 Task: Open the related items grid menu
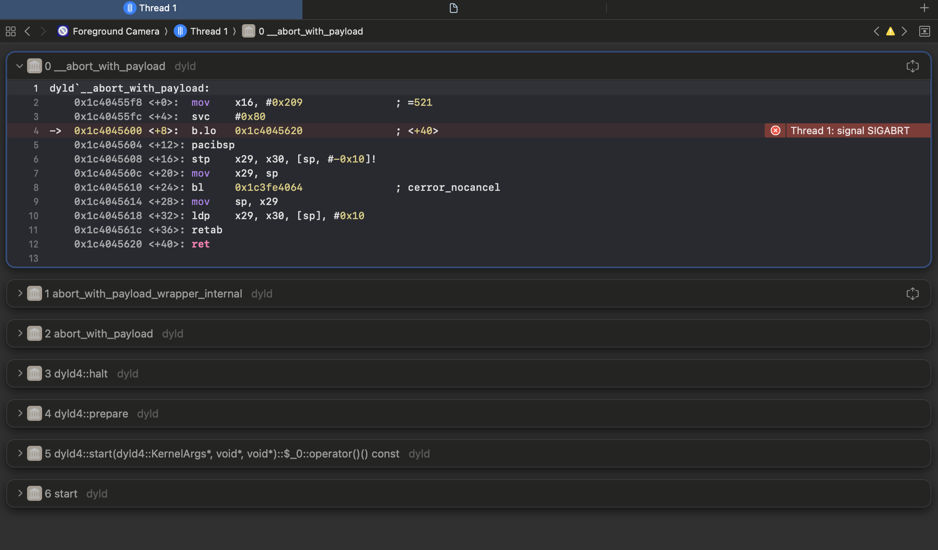tap(11, 31)
